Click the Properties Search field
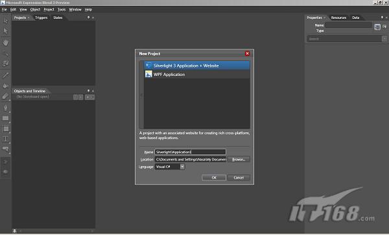 pos(344,39)
